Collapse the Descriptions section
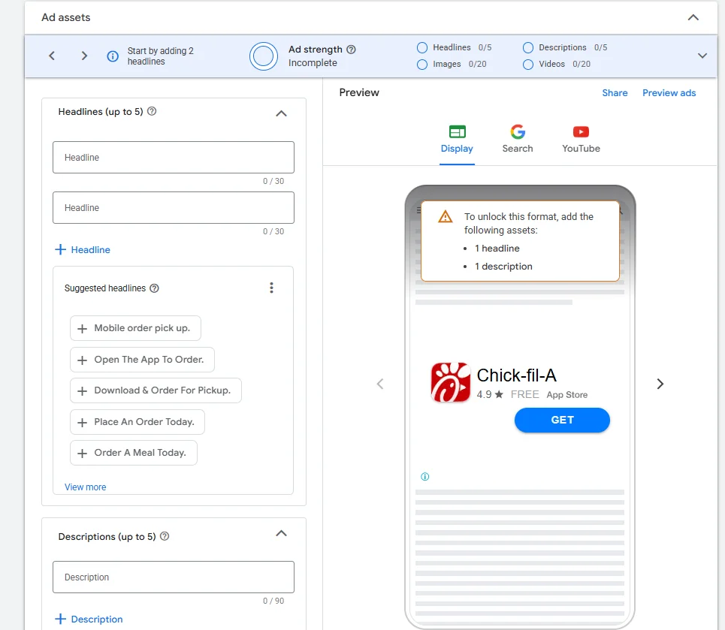Viewport: 725px width, 630px height. [x=281, y=533]
